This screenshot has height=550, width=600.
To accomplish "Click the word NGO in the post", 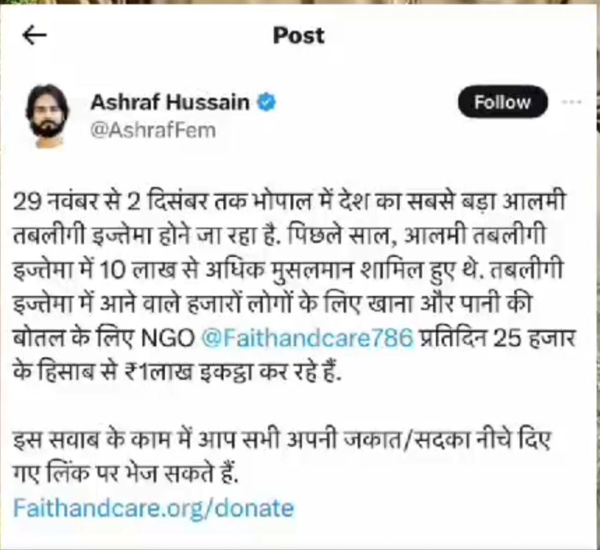I will click(x=168, y=338).
